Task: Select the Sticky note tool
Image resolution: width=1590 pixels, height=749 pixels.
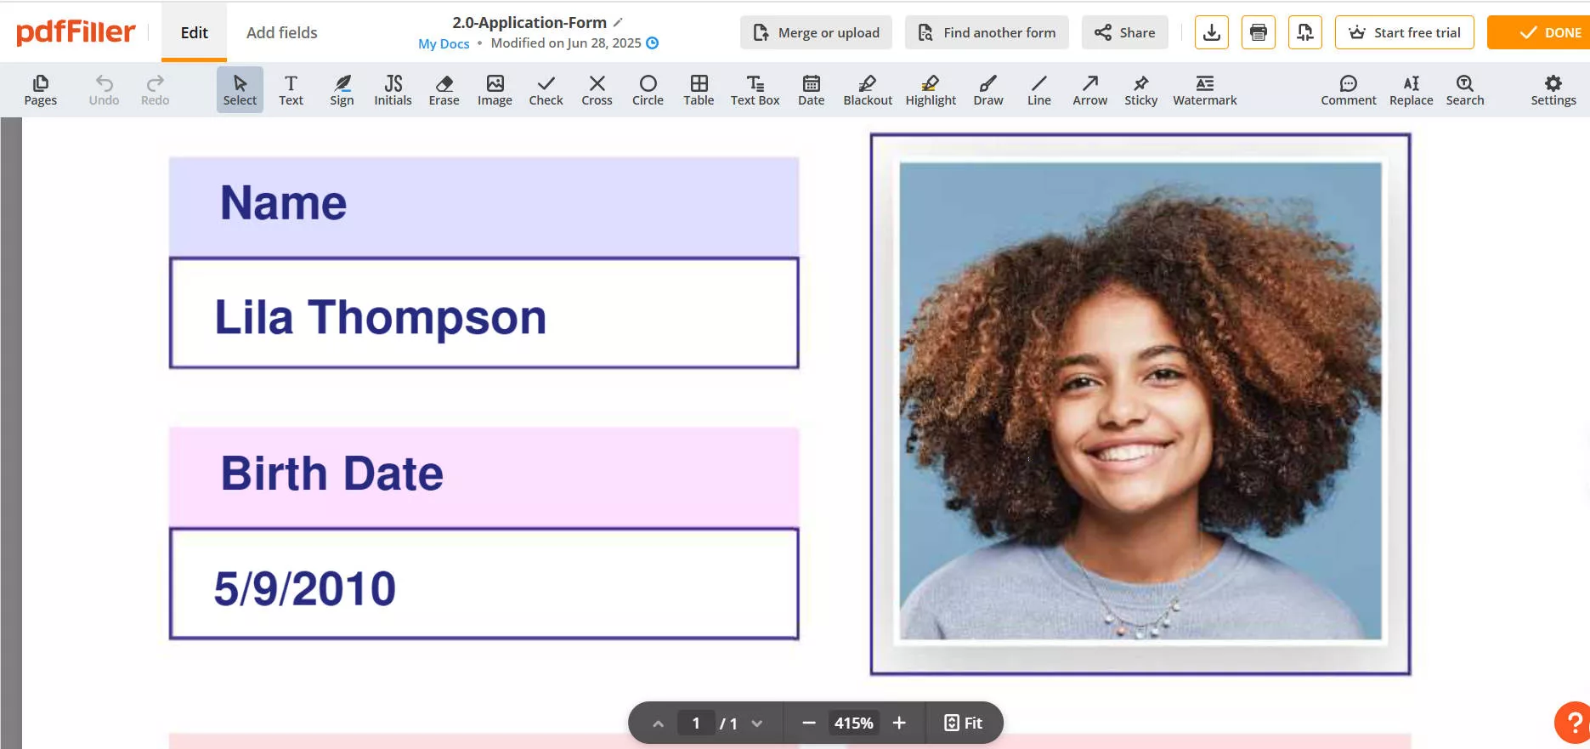Action: coord(1140,89)
